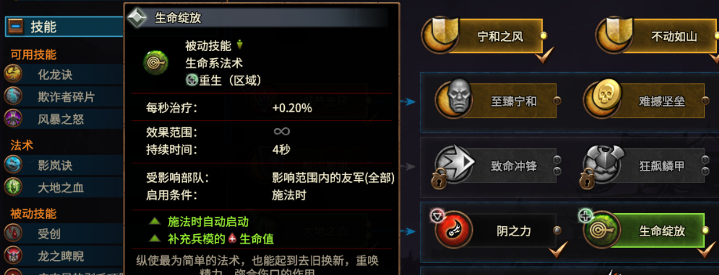719x275 pixels.
Task: Select 龙之睥睨 passive skill icon
Action: point(13,256)
